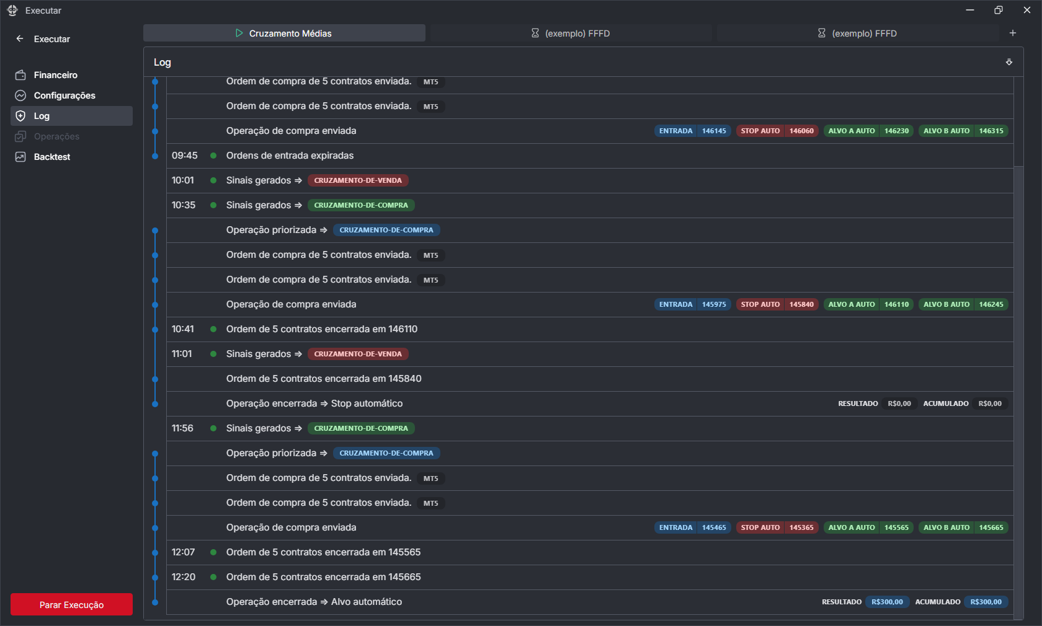Click the STOP AUTO 145365 badge
Image resolution: width=1042 pixels, height=626 pixels.
point(777,527)
